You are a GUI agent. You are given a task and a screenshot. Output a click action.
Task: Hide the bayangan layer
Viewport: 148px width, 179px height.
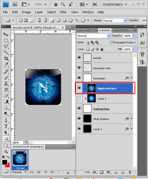click(x=79, y=78)
